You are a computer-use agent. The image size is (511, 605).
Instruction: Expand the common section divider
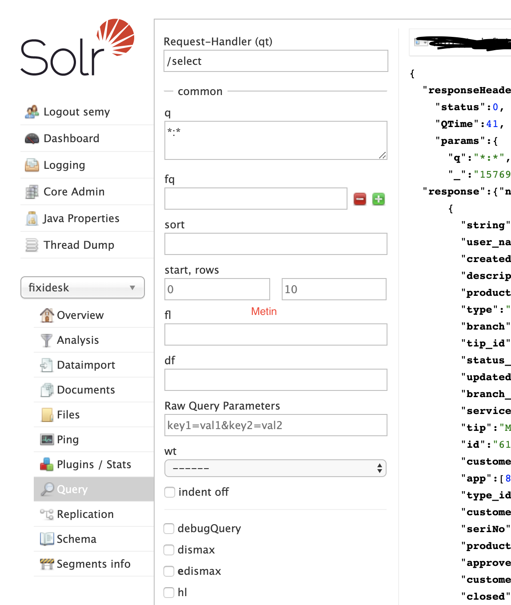(x=200, y=91)
